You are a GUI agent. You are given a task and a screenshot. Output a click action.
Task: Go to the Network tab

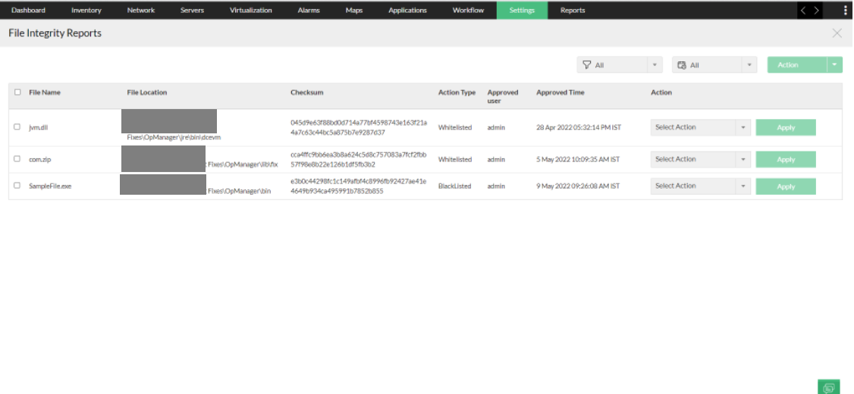coord(141,10)
